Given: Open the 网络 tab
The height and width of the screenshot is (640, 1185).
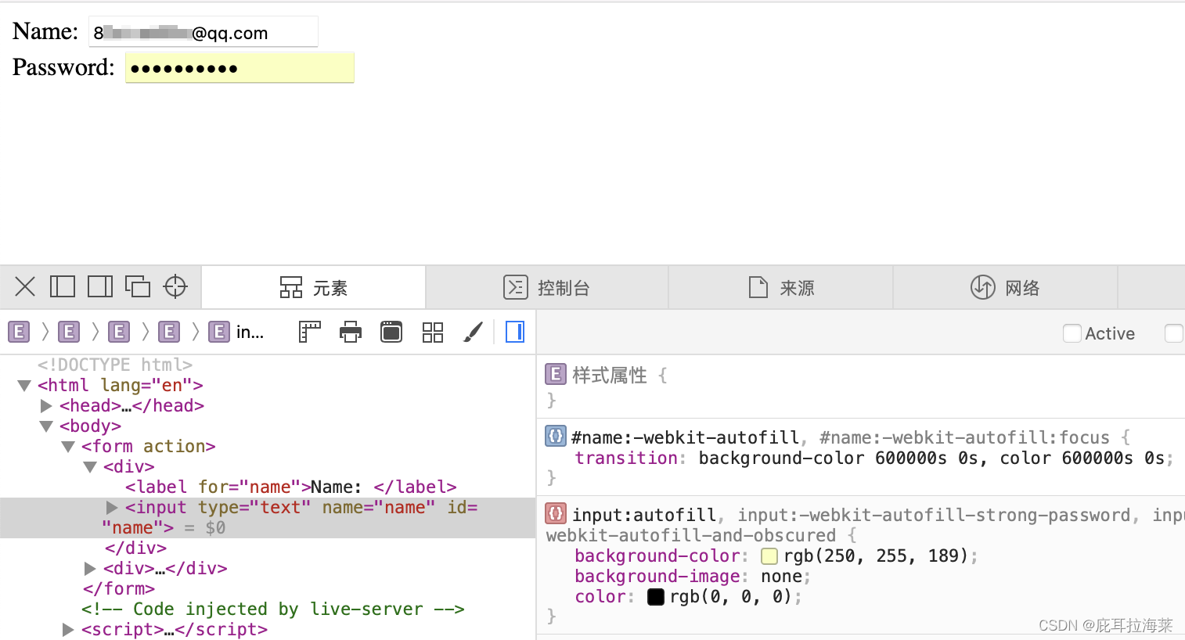Looking at the screenshot, I should 1006,288.
